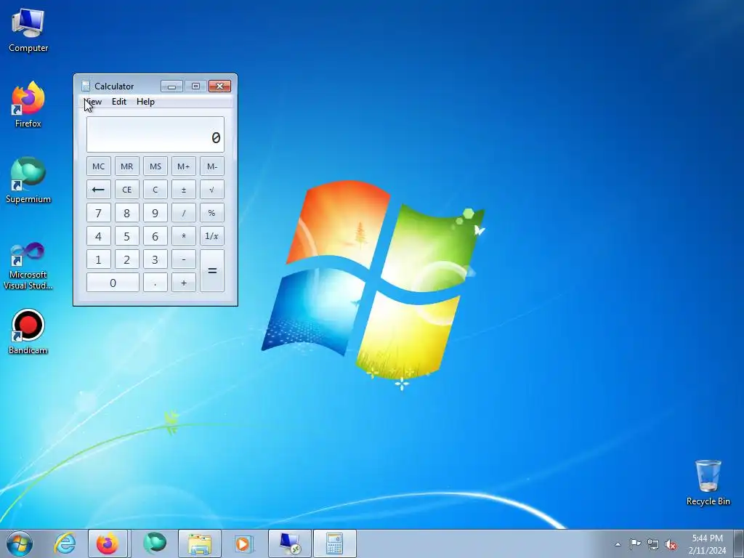This screenshot has height=558, width=744.
Task: Click the Show desktop strip
Action: [x=739, y=543]
